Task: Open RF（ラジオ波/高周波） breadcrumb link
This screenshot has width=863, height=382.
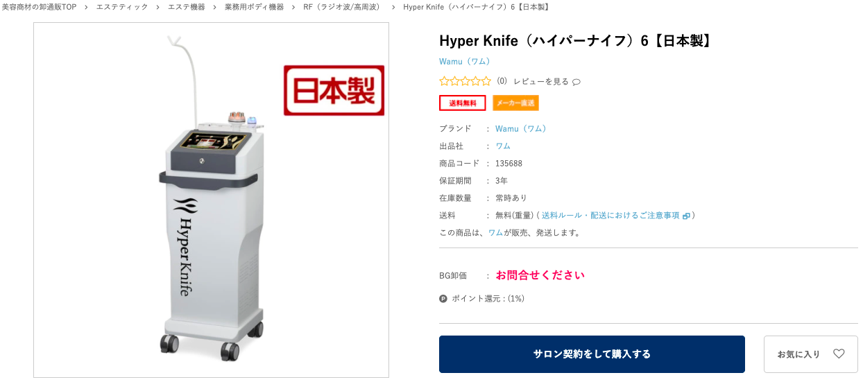Action: pyautogui.click(x=343, y=7)
